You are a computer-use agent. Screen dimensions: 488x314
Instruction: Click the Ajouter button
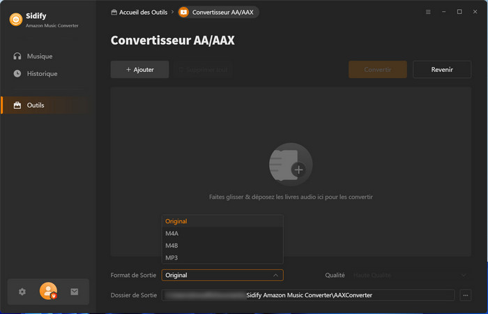point(139,70)
